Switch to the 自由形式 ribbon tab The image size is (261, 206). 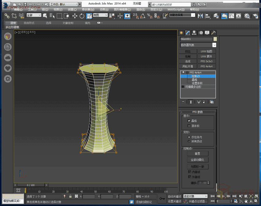coord(29,23)
